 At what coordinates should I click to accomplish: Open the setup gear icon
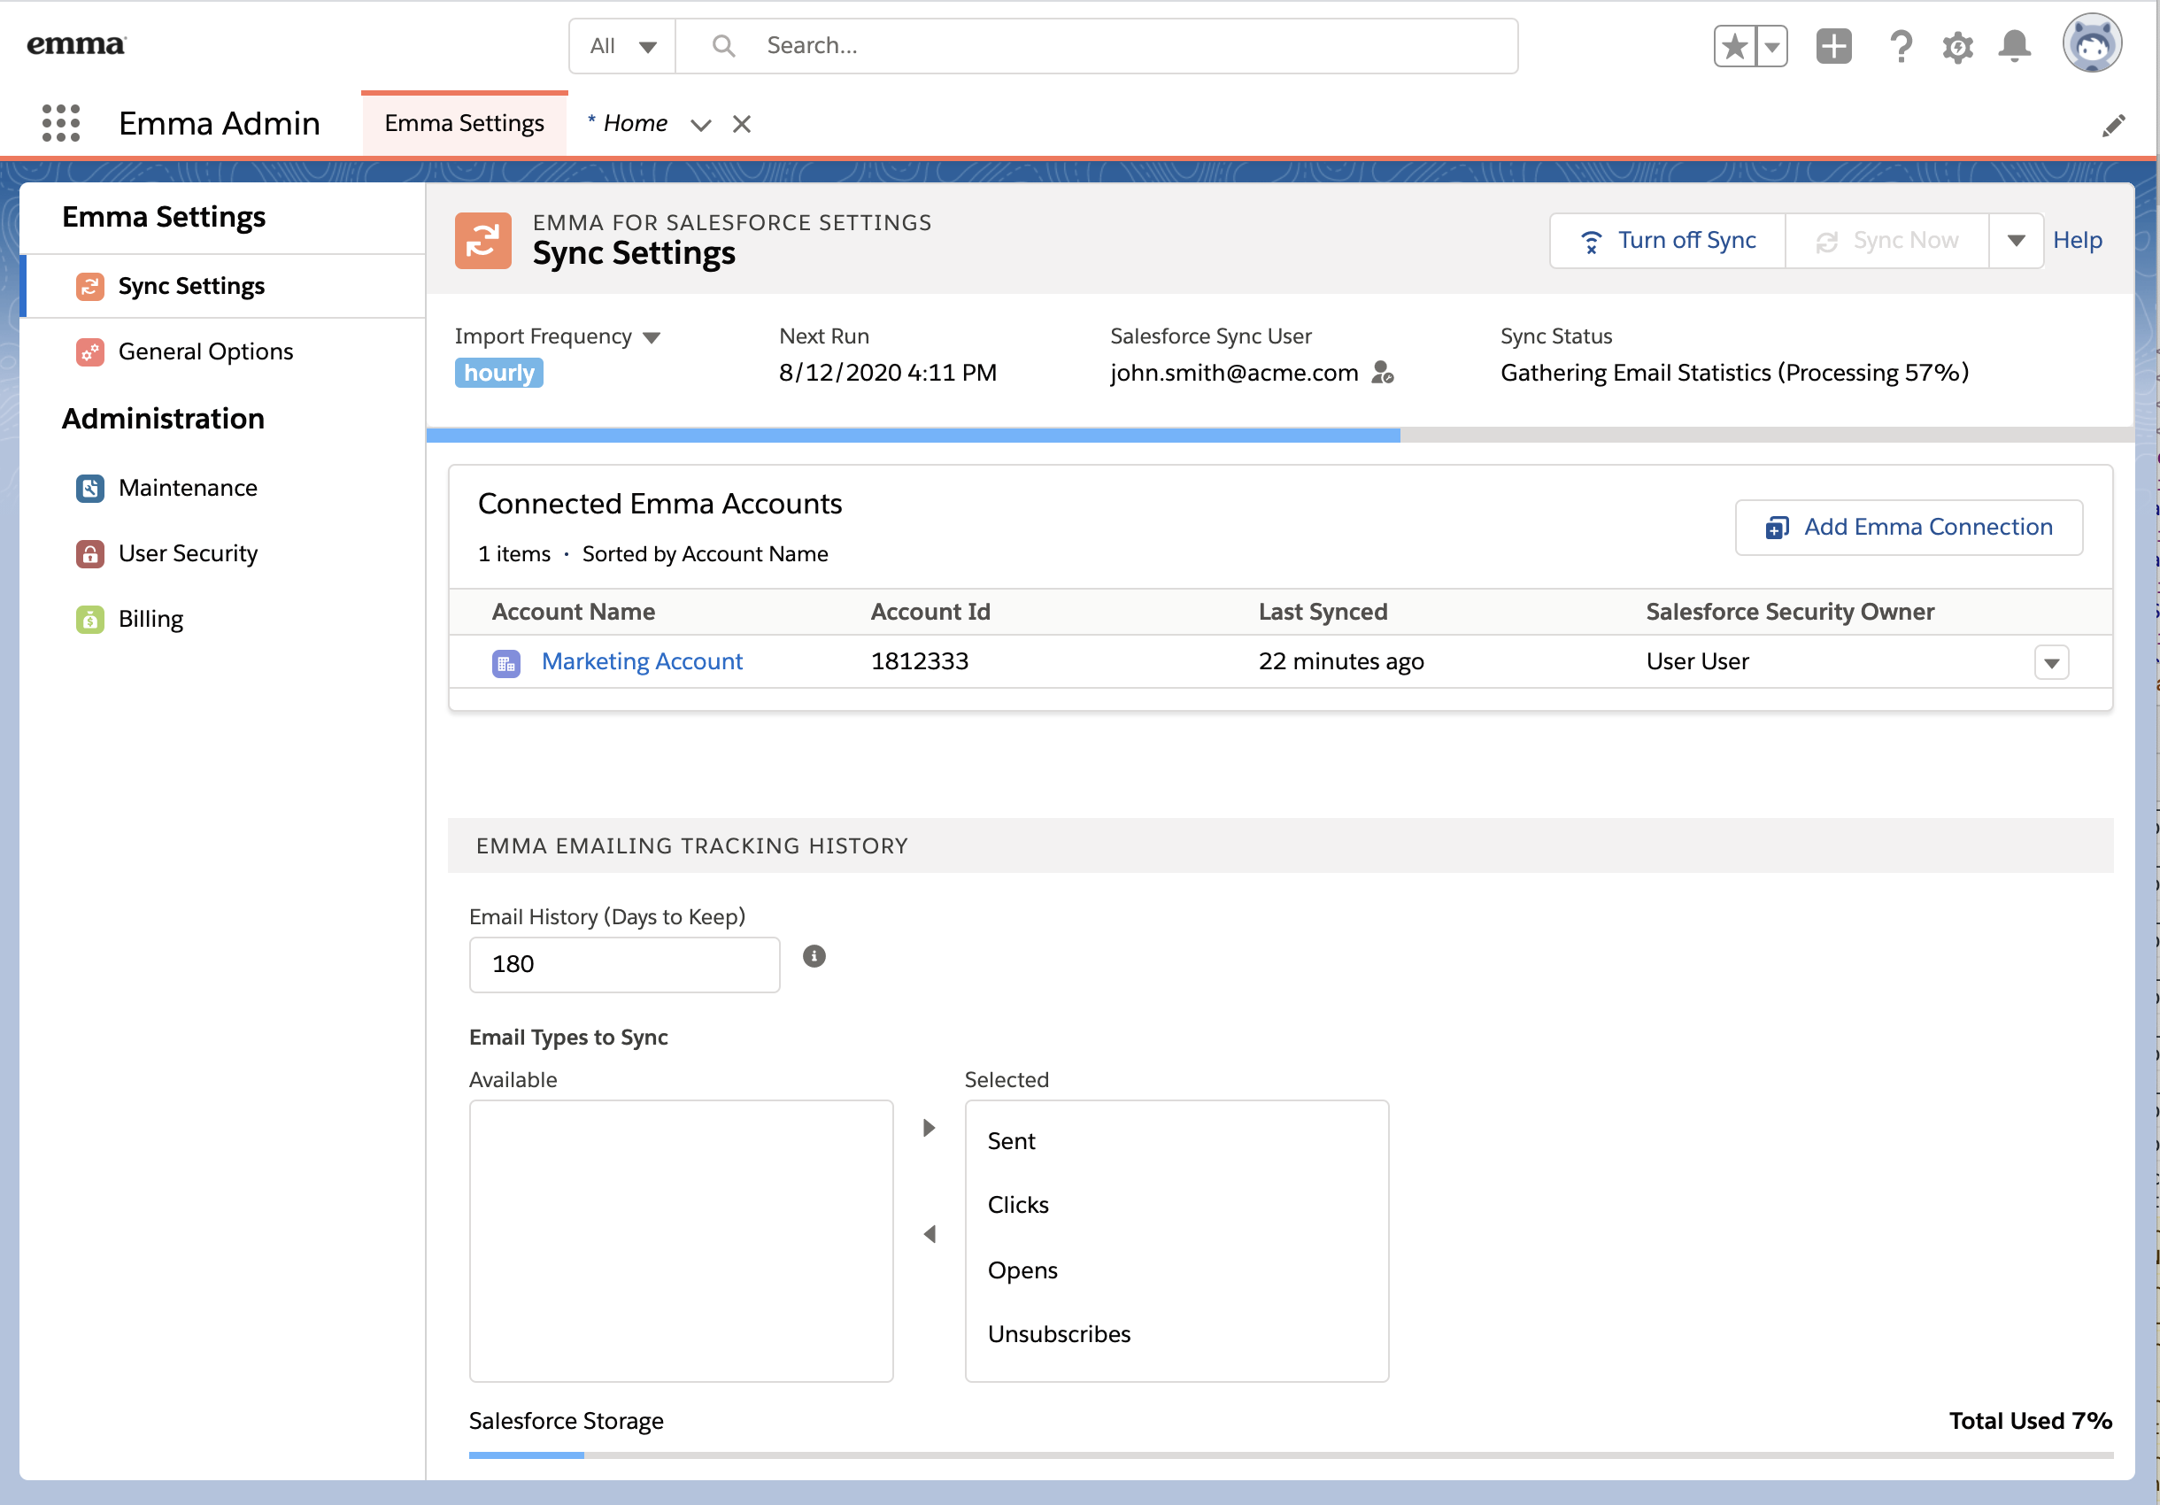click(x=1956, y=46)
